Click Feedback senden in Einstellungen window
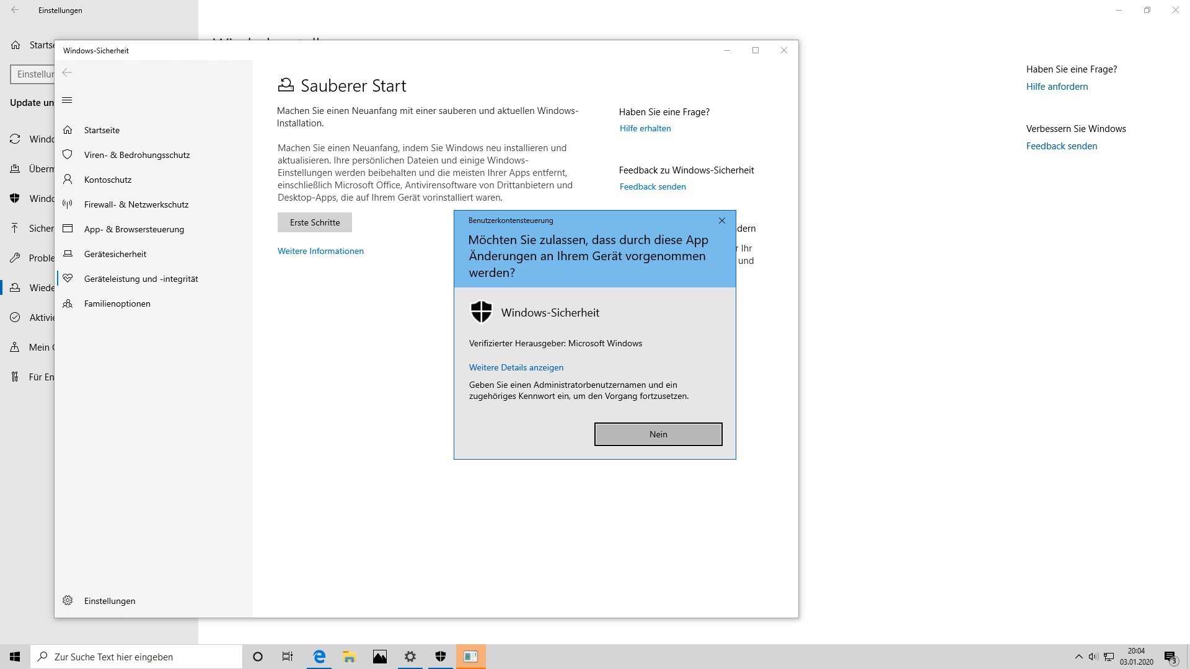The height and width of the screenshot is (669, 1190). 1062,146
